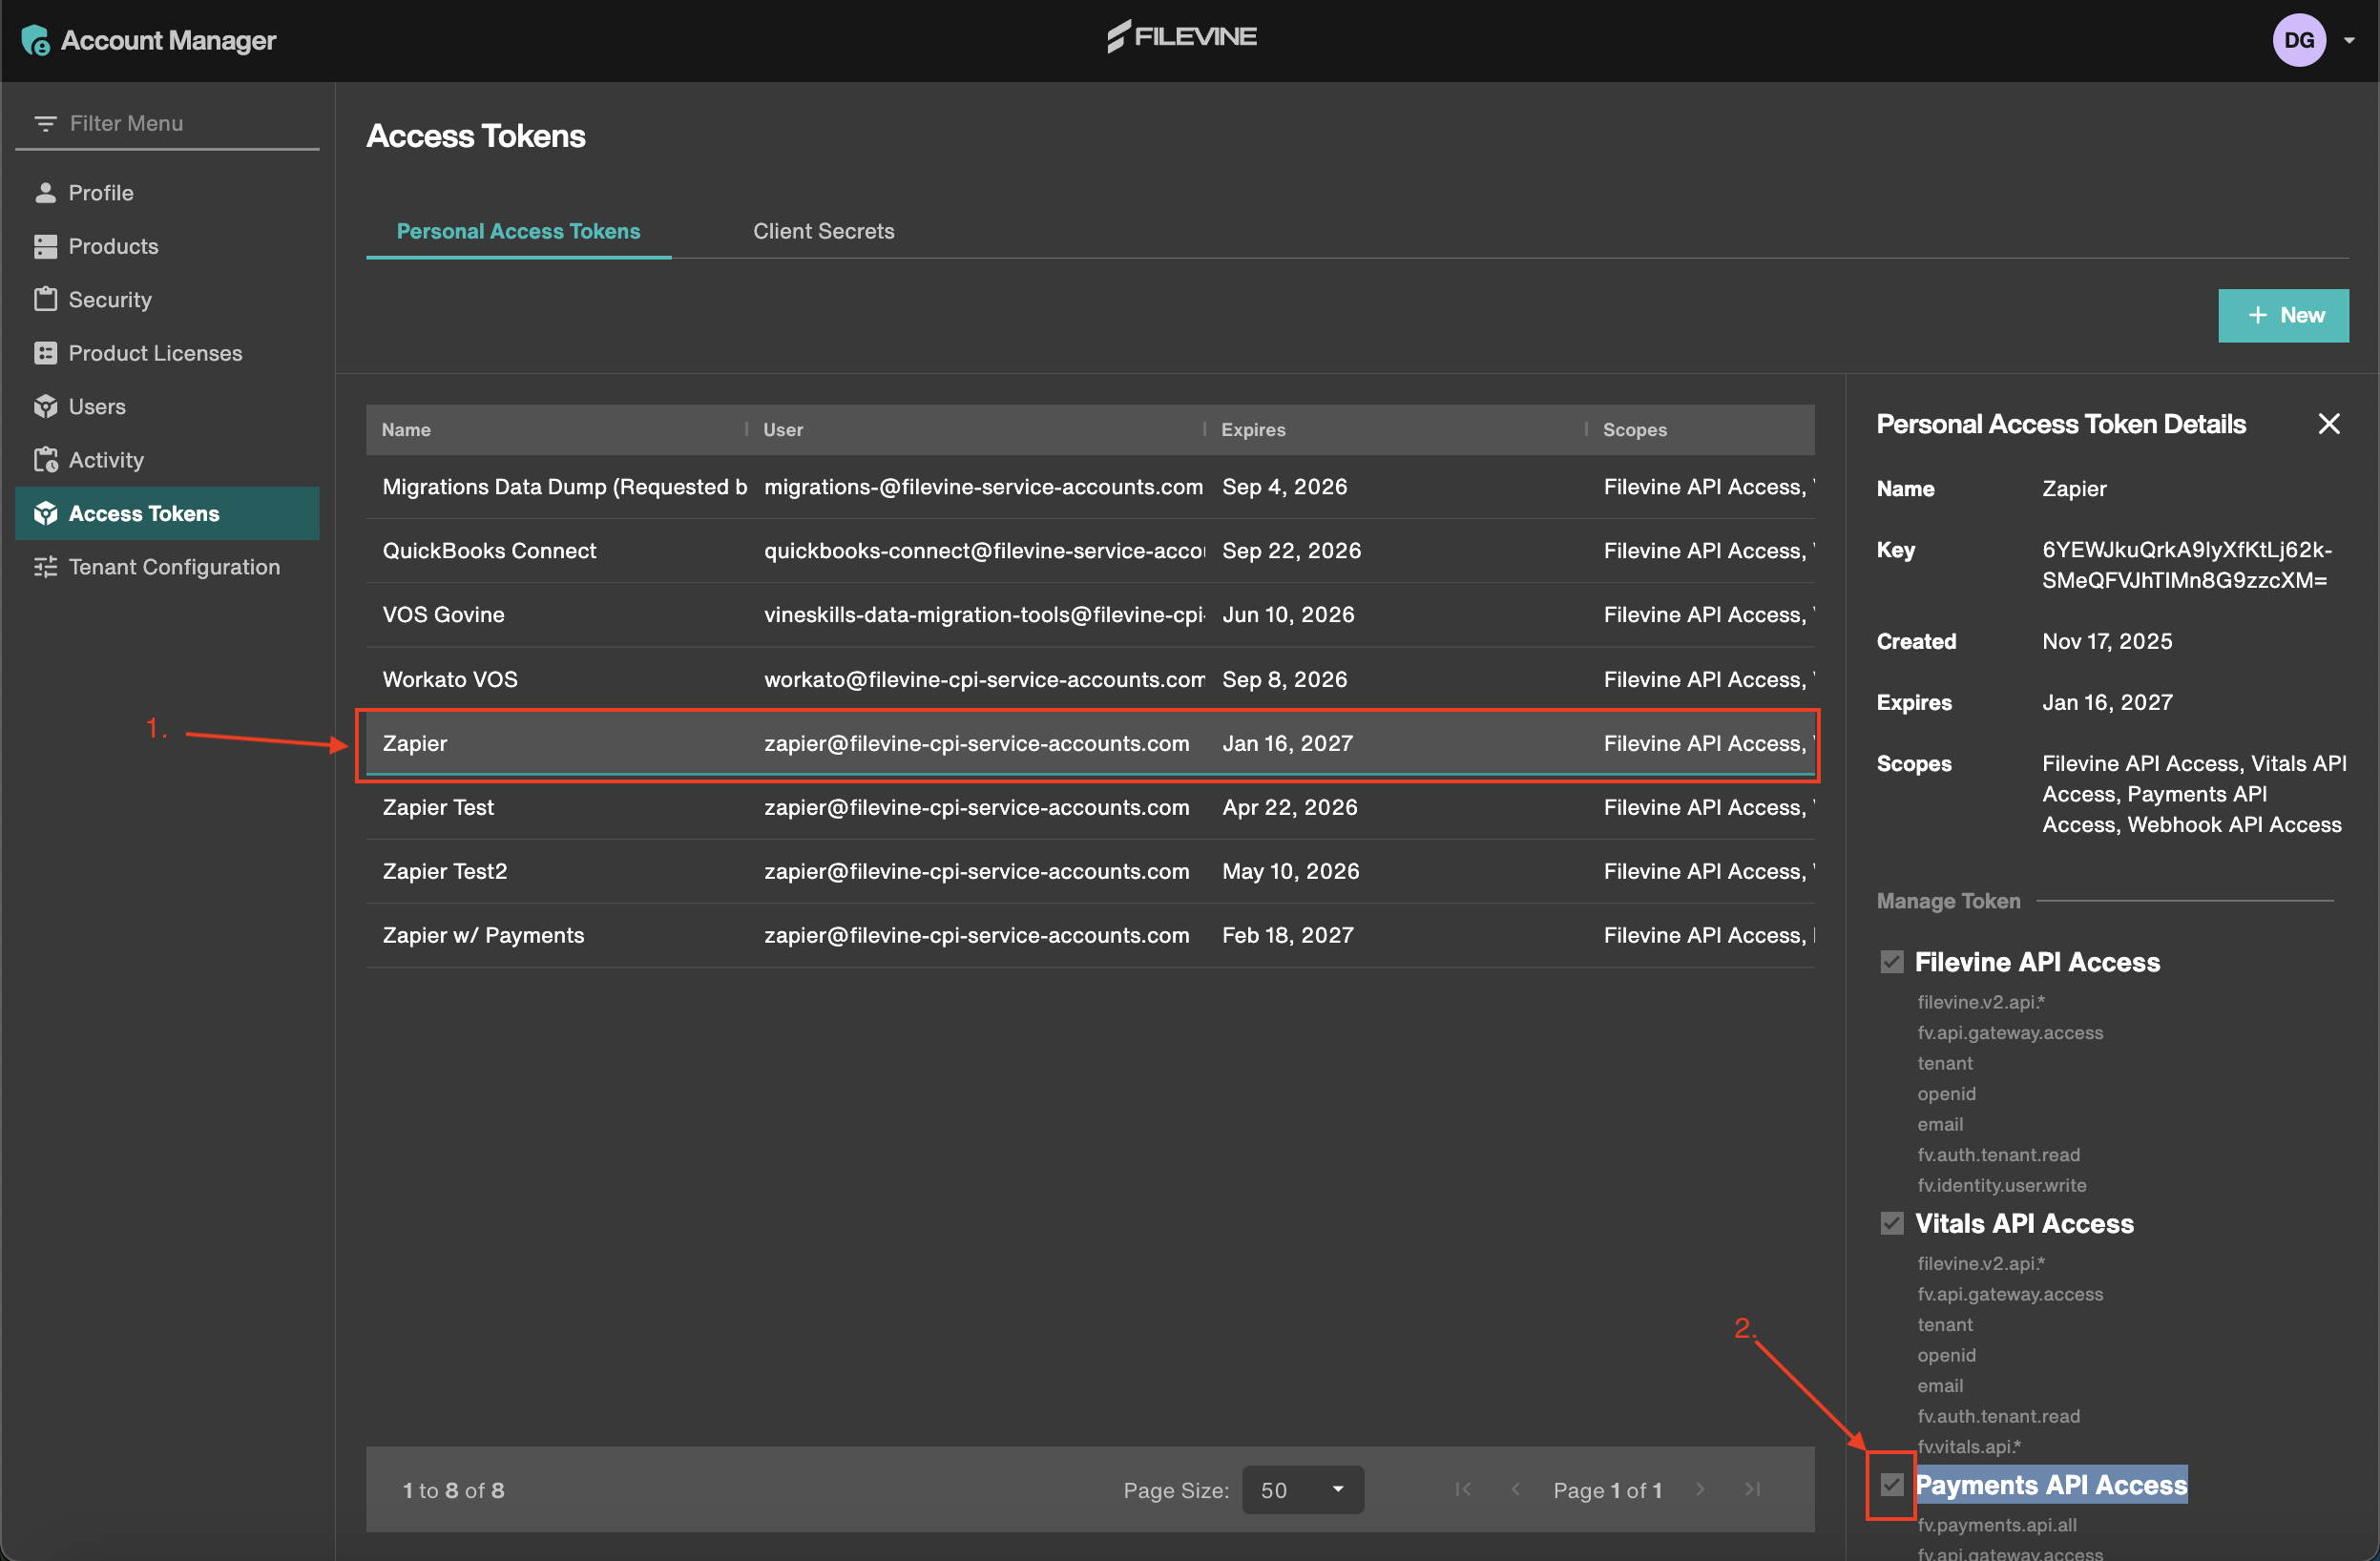The width and height of the screenshot is (2380, 1561).
Task: Select the Zapier Test token row
Action: click(x=1090, y=807)
